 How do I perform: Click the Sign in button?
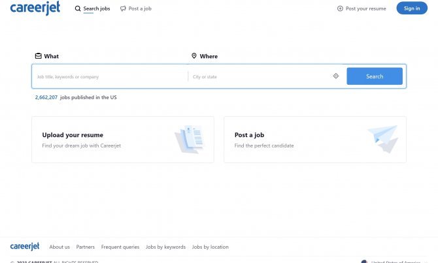click(x=412, y=8)
